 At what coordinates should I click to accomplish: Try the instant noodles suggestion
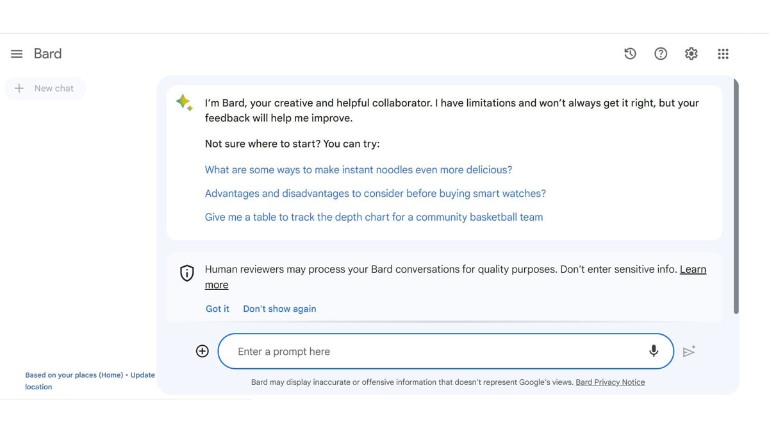coord(358,170)
